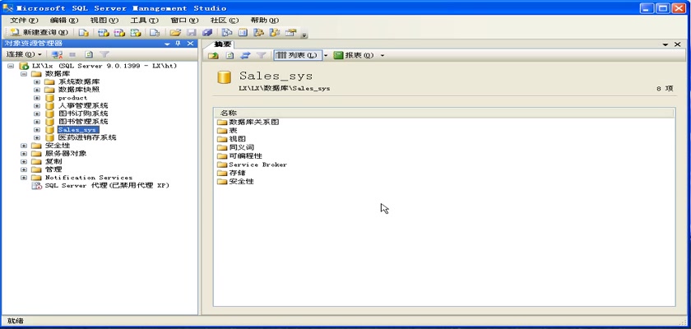Screen dimensions: 691x329
Task: Click the Save All icon
Action: click(x=207, y=33)
